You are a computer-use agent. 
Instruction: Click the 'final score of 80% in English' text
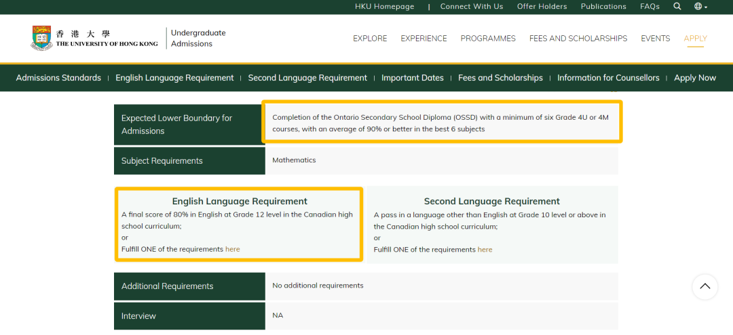[x=237, y=221]
